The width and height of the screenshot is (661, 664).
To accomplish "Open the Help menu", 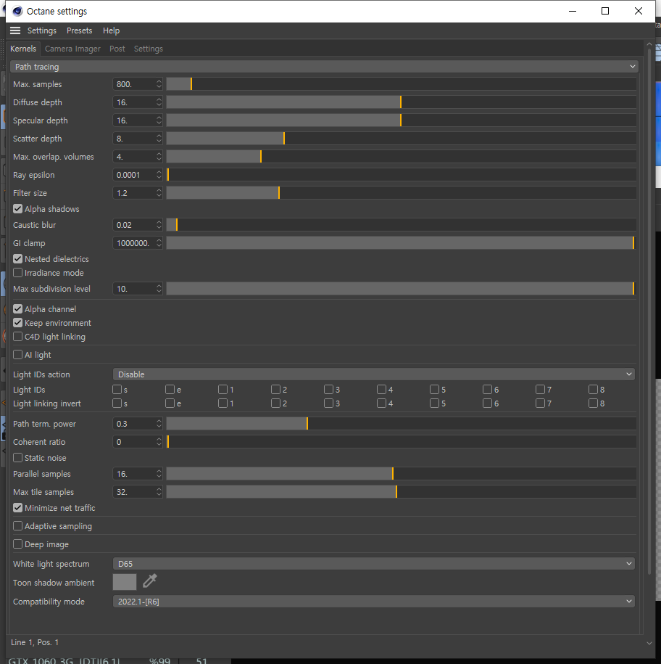I will [x=111, y=30].
